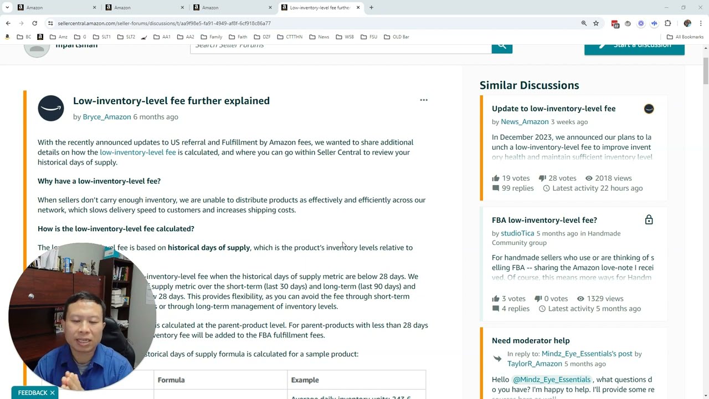Open the zoom magnifier in address bar
This screenshot has width=709, height=399.
(584, 23)
